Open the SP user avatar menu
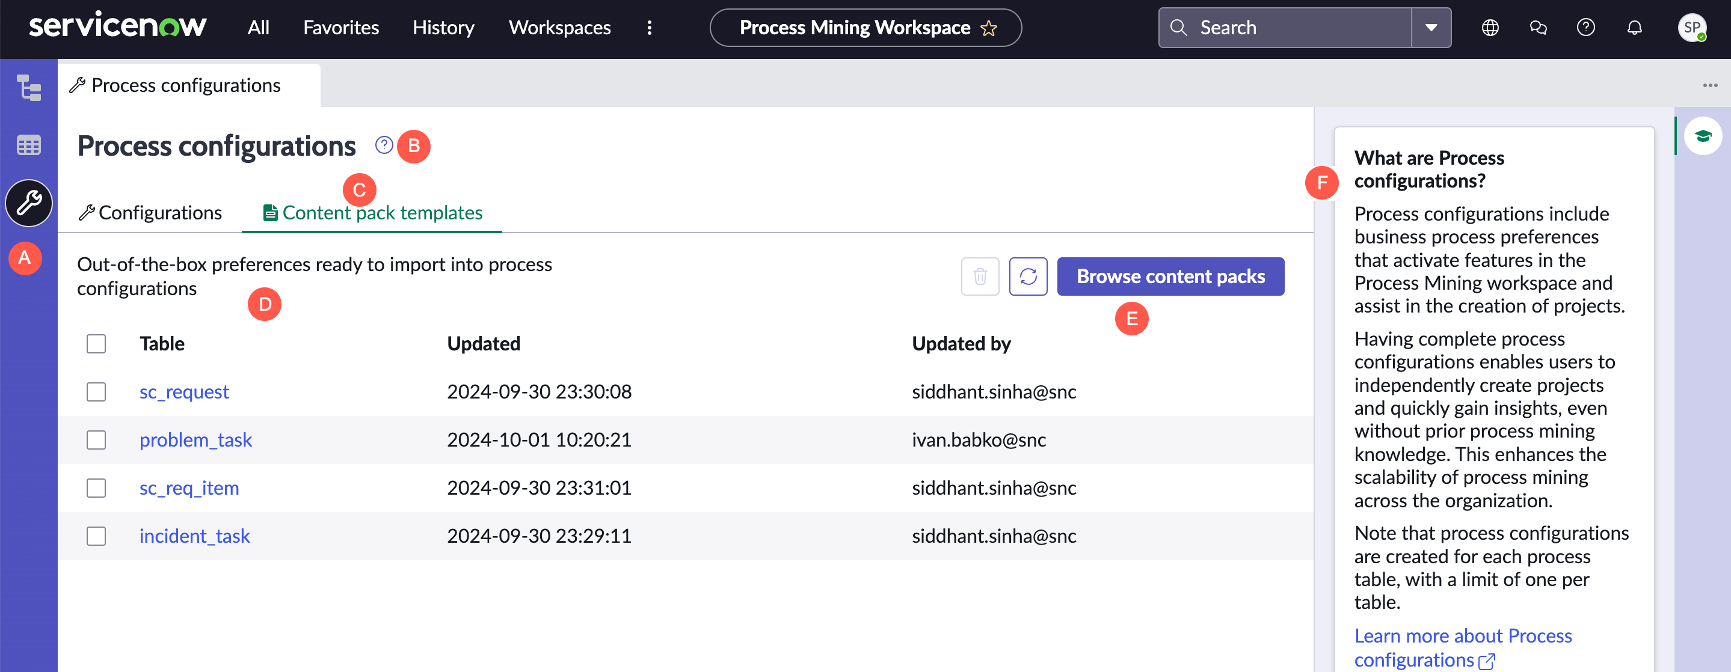Viewport: 1731px width, 672px height. pyautogui.click(x=1691, y=28)
